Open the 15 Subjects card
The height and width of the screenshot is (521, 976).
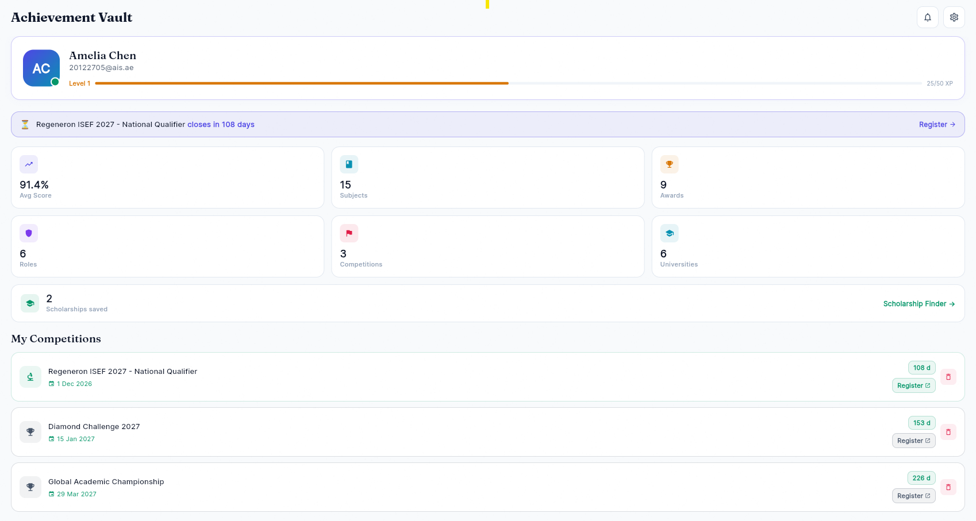pos(488,177)
